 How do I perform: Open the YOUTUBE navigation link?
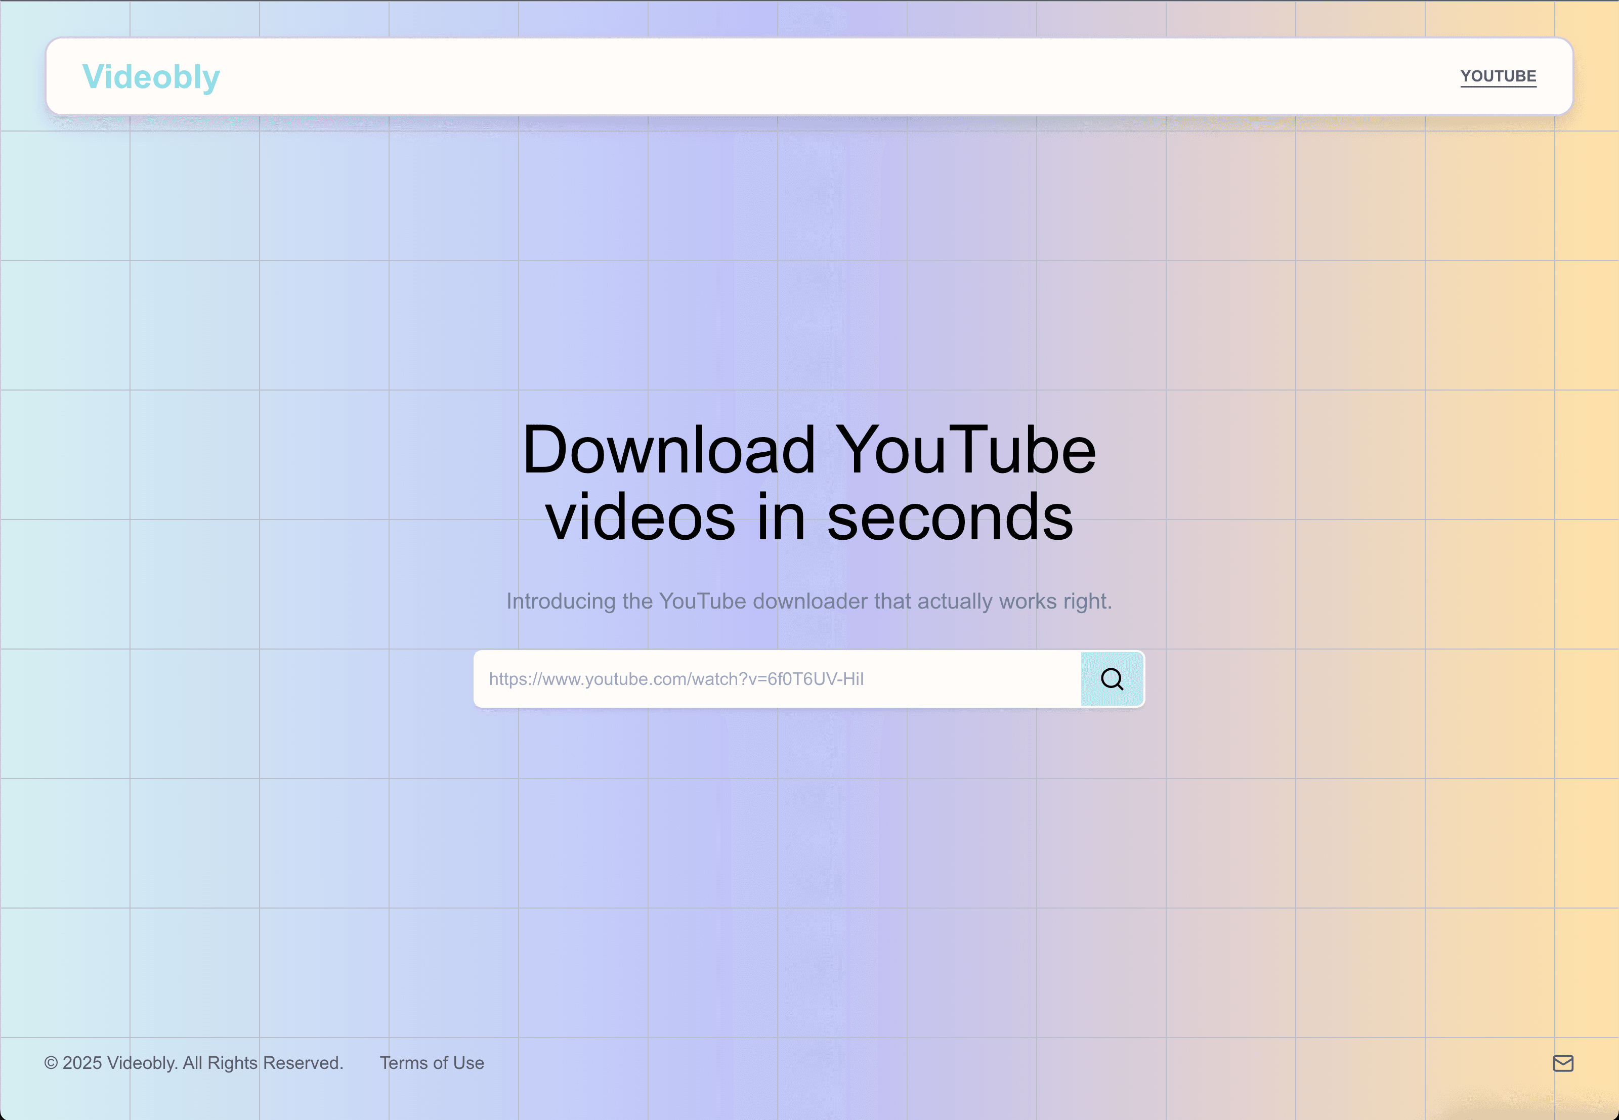(x=1498, y=76)
